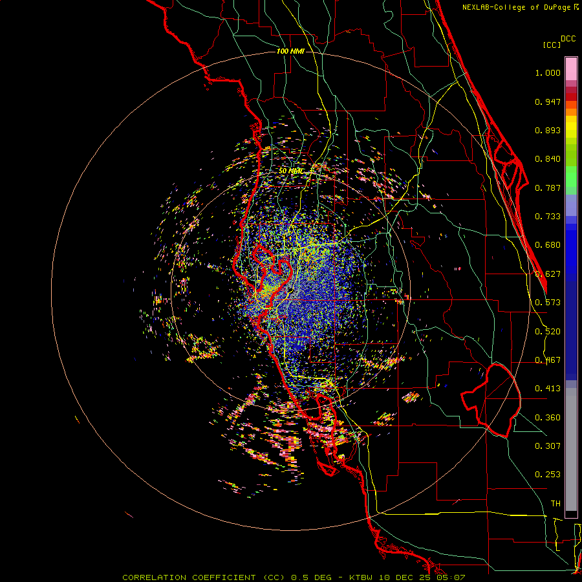Click the 100 NMI range ring label
Viewport: 582px width, 582px height.
(x=290, y=51)
